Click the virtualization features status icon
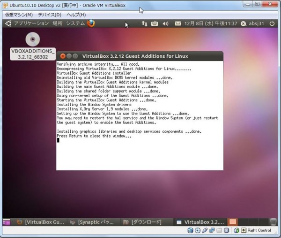This screenshot has height=238, width=281. click(x=226, y=230)
